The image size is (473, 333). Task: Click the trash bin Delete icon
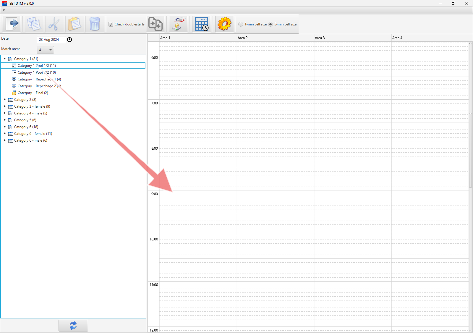pyautogui.click(x=95, y=24)
